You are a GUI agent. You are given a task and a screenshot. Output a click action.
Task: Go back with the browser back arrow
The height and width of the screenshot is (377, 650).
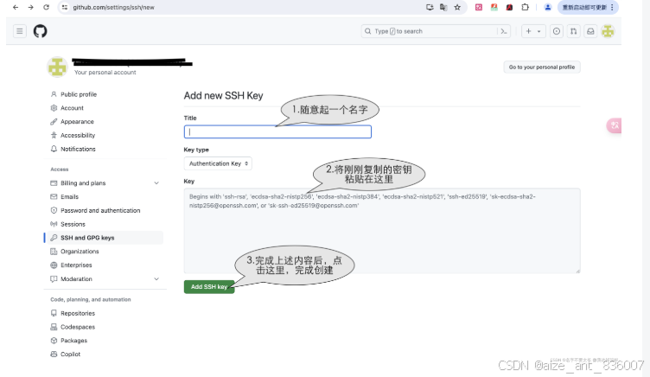point(16,7)
